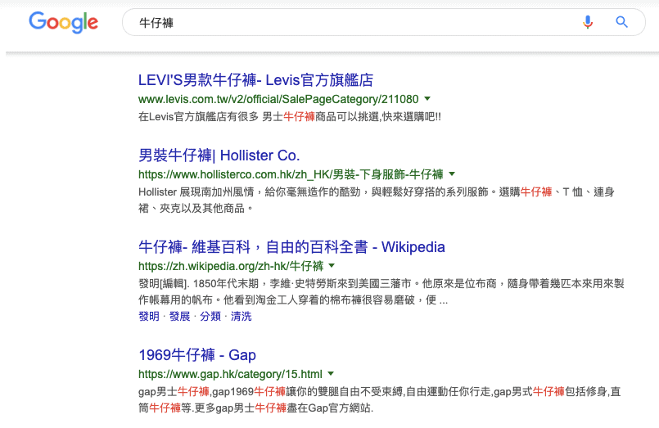The height and width of the screenshot is (428, 659).
Task: Open the 1969牛仔褲 - Gap result
Action: tap(197, 355)
